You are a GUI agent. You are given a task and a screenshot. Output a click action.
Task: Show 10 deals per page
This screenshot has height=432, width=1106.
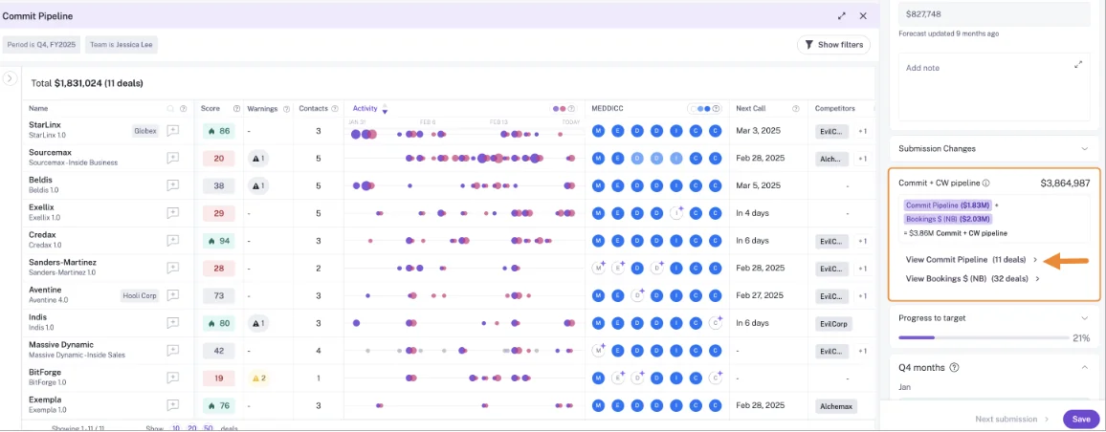click(176, 428)
